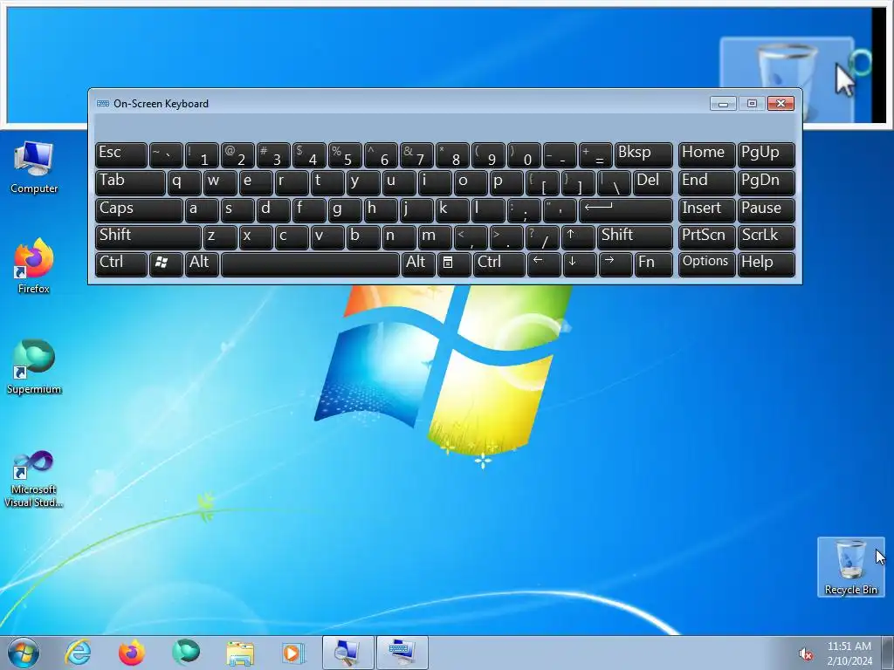Click the letter m key
The width and height of the screenshot is (894, 670).
coord(436,237)
